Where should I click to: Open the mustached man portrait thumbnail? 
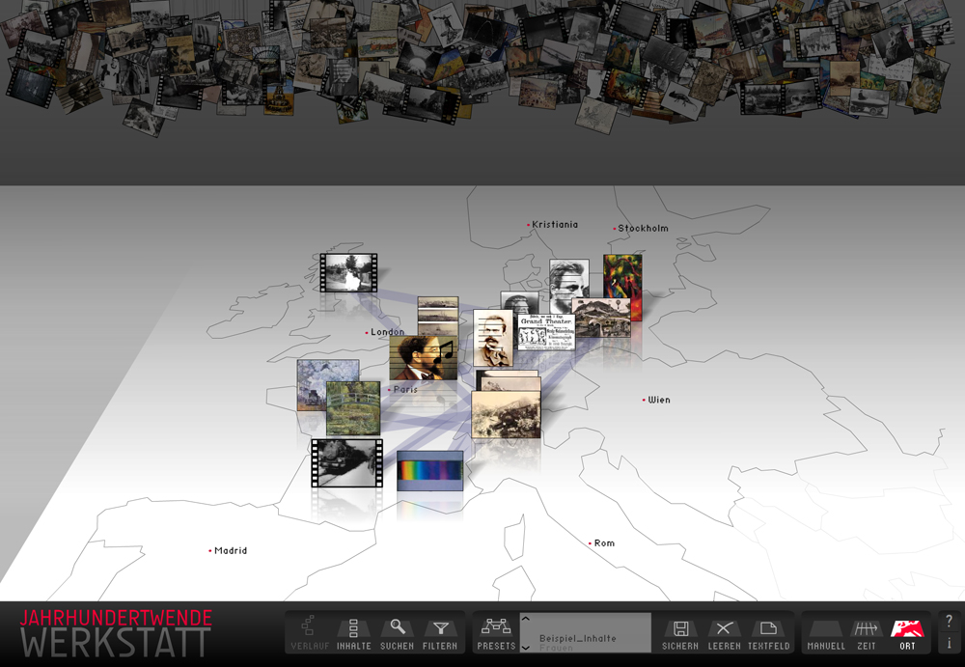[x=492, y=338]
